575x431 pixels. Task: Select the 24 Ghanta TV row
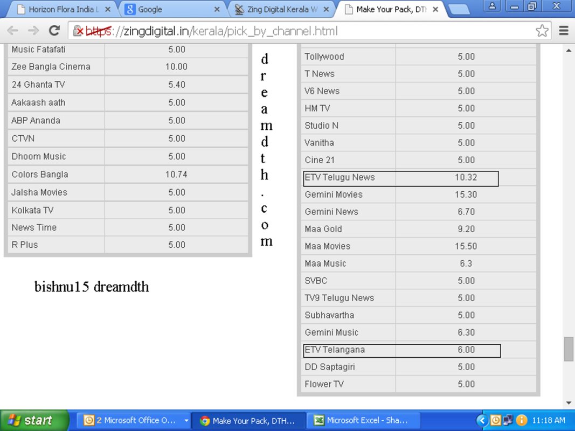point(128,85)
